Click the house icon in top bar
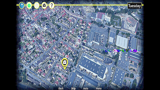The width and height of the screenshot is (160, 90). pos(44,5)
